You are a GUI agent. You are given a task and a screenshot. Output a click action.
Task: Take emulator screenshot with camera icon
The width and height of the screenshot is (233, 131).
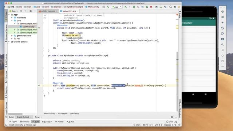[x=222, y=39]
